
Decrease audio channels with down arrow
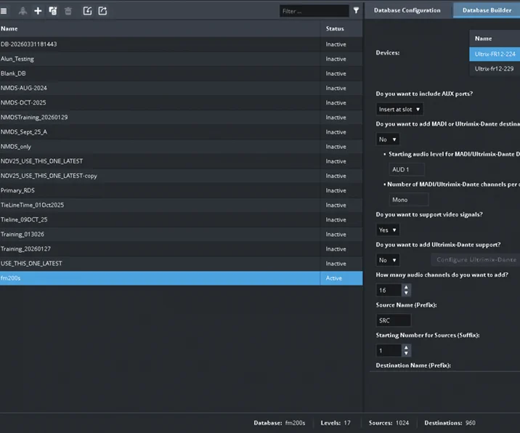[406, 294]
